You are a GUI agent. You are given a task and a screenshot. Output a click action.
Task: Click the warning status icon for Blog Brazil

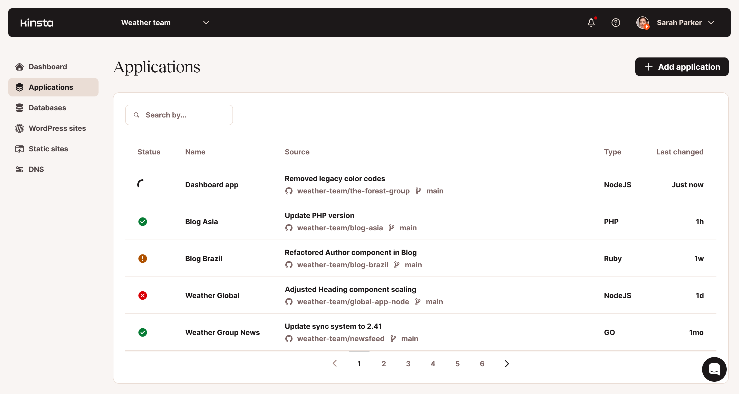[143, 258]
